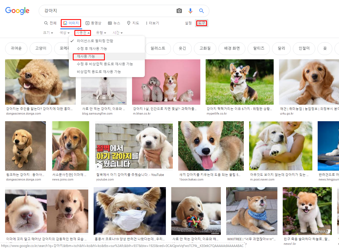Screen dimensions: 339x248
Task: Open YouTube 절벽에서 아기 강아지 video thumbnail
Action: [x=134, y=146]
